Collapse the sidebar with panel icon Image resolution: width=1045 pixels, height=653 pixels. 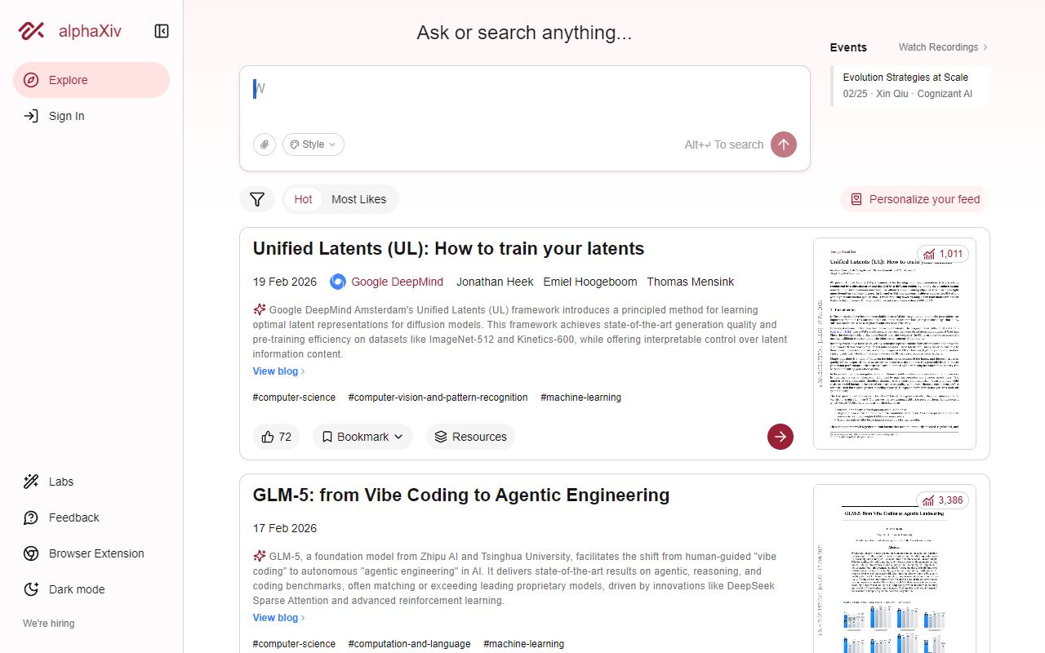(x=162, y=31)
